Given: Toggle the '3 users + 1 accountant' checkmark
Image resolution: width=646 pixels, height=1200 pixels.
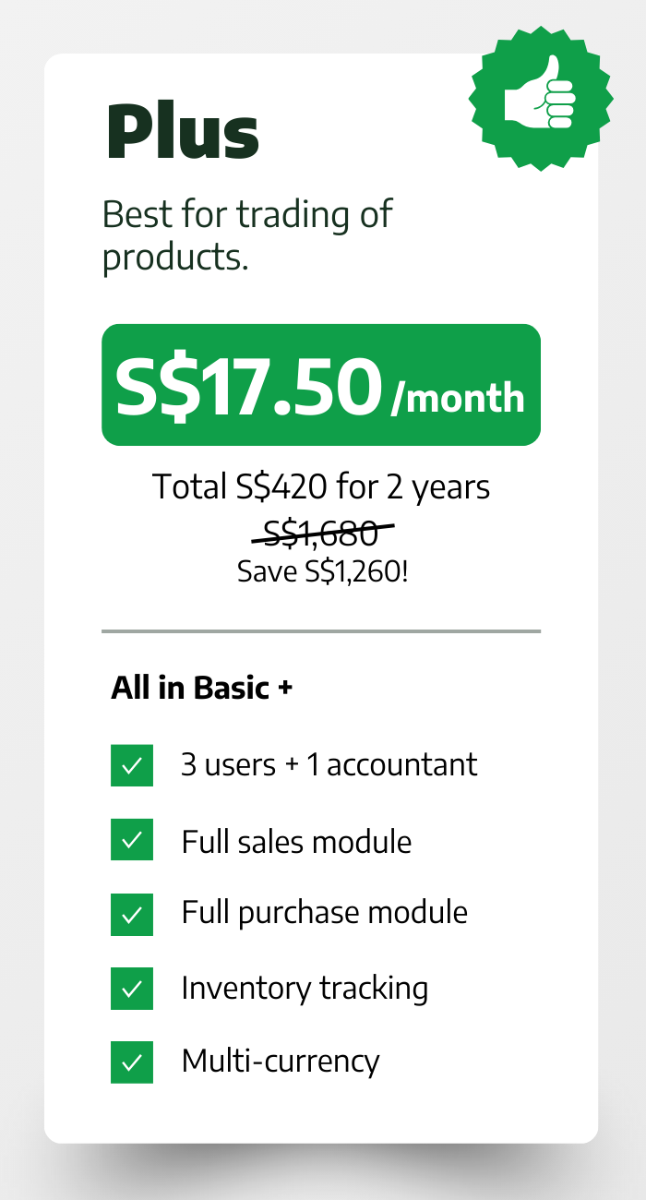Looking at the screenshot, I should [x=132, y=765].
